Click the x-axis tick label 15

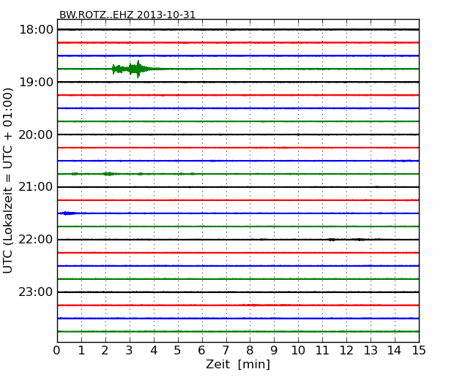point(419,350)
